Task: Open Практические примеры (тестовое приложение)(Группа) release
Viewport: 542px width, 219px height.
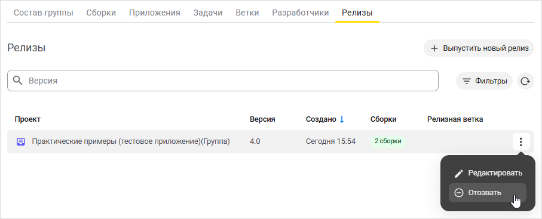Action: pos(131,141)
